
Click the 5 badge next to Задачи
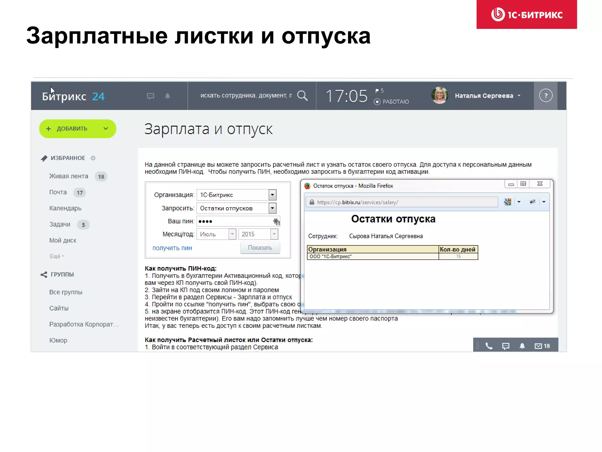[83, 225]
